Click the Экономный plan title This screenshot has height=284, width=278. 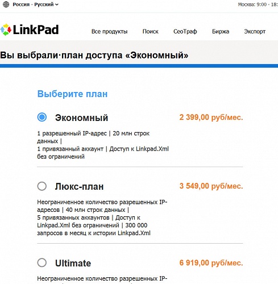coord(81,118)
